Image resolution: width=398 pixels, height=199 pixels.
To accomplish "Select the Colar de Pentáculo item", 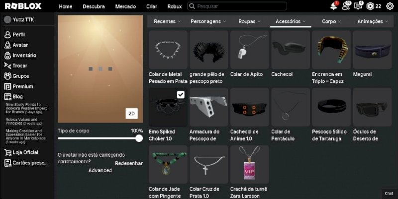I will (291, 107).
